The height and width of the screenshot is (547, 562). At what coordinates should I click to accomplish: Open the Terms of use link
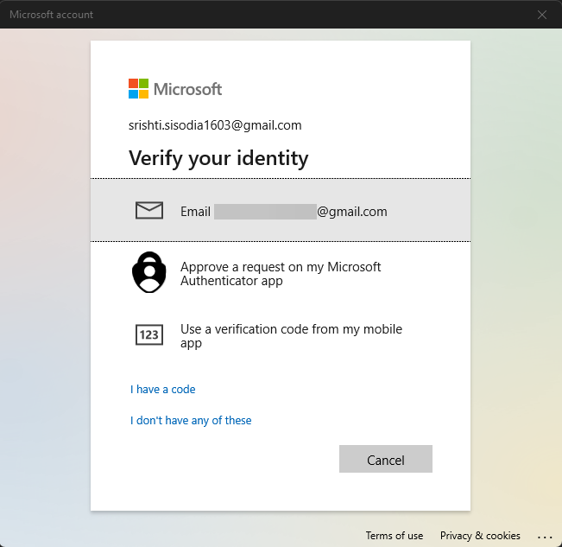point(395,536)
